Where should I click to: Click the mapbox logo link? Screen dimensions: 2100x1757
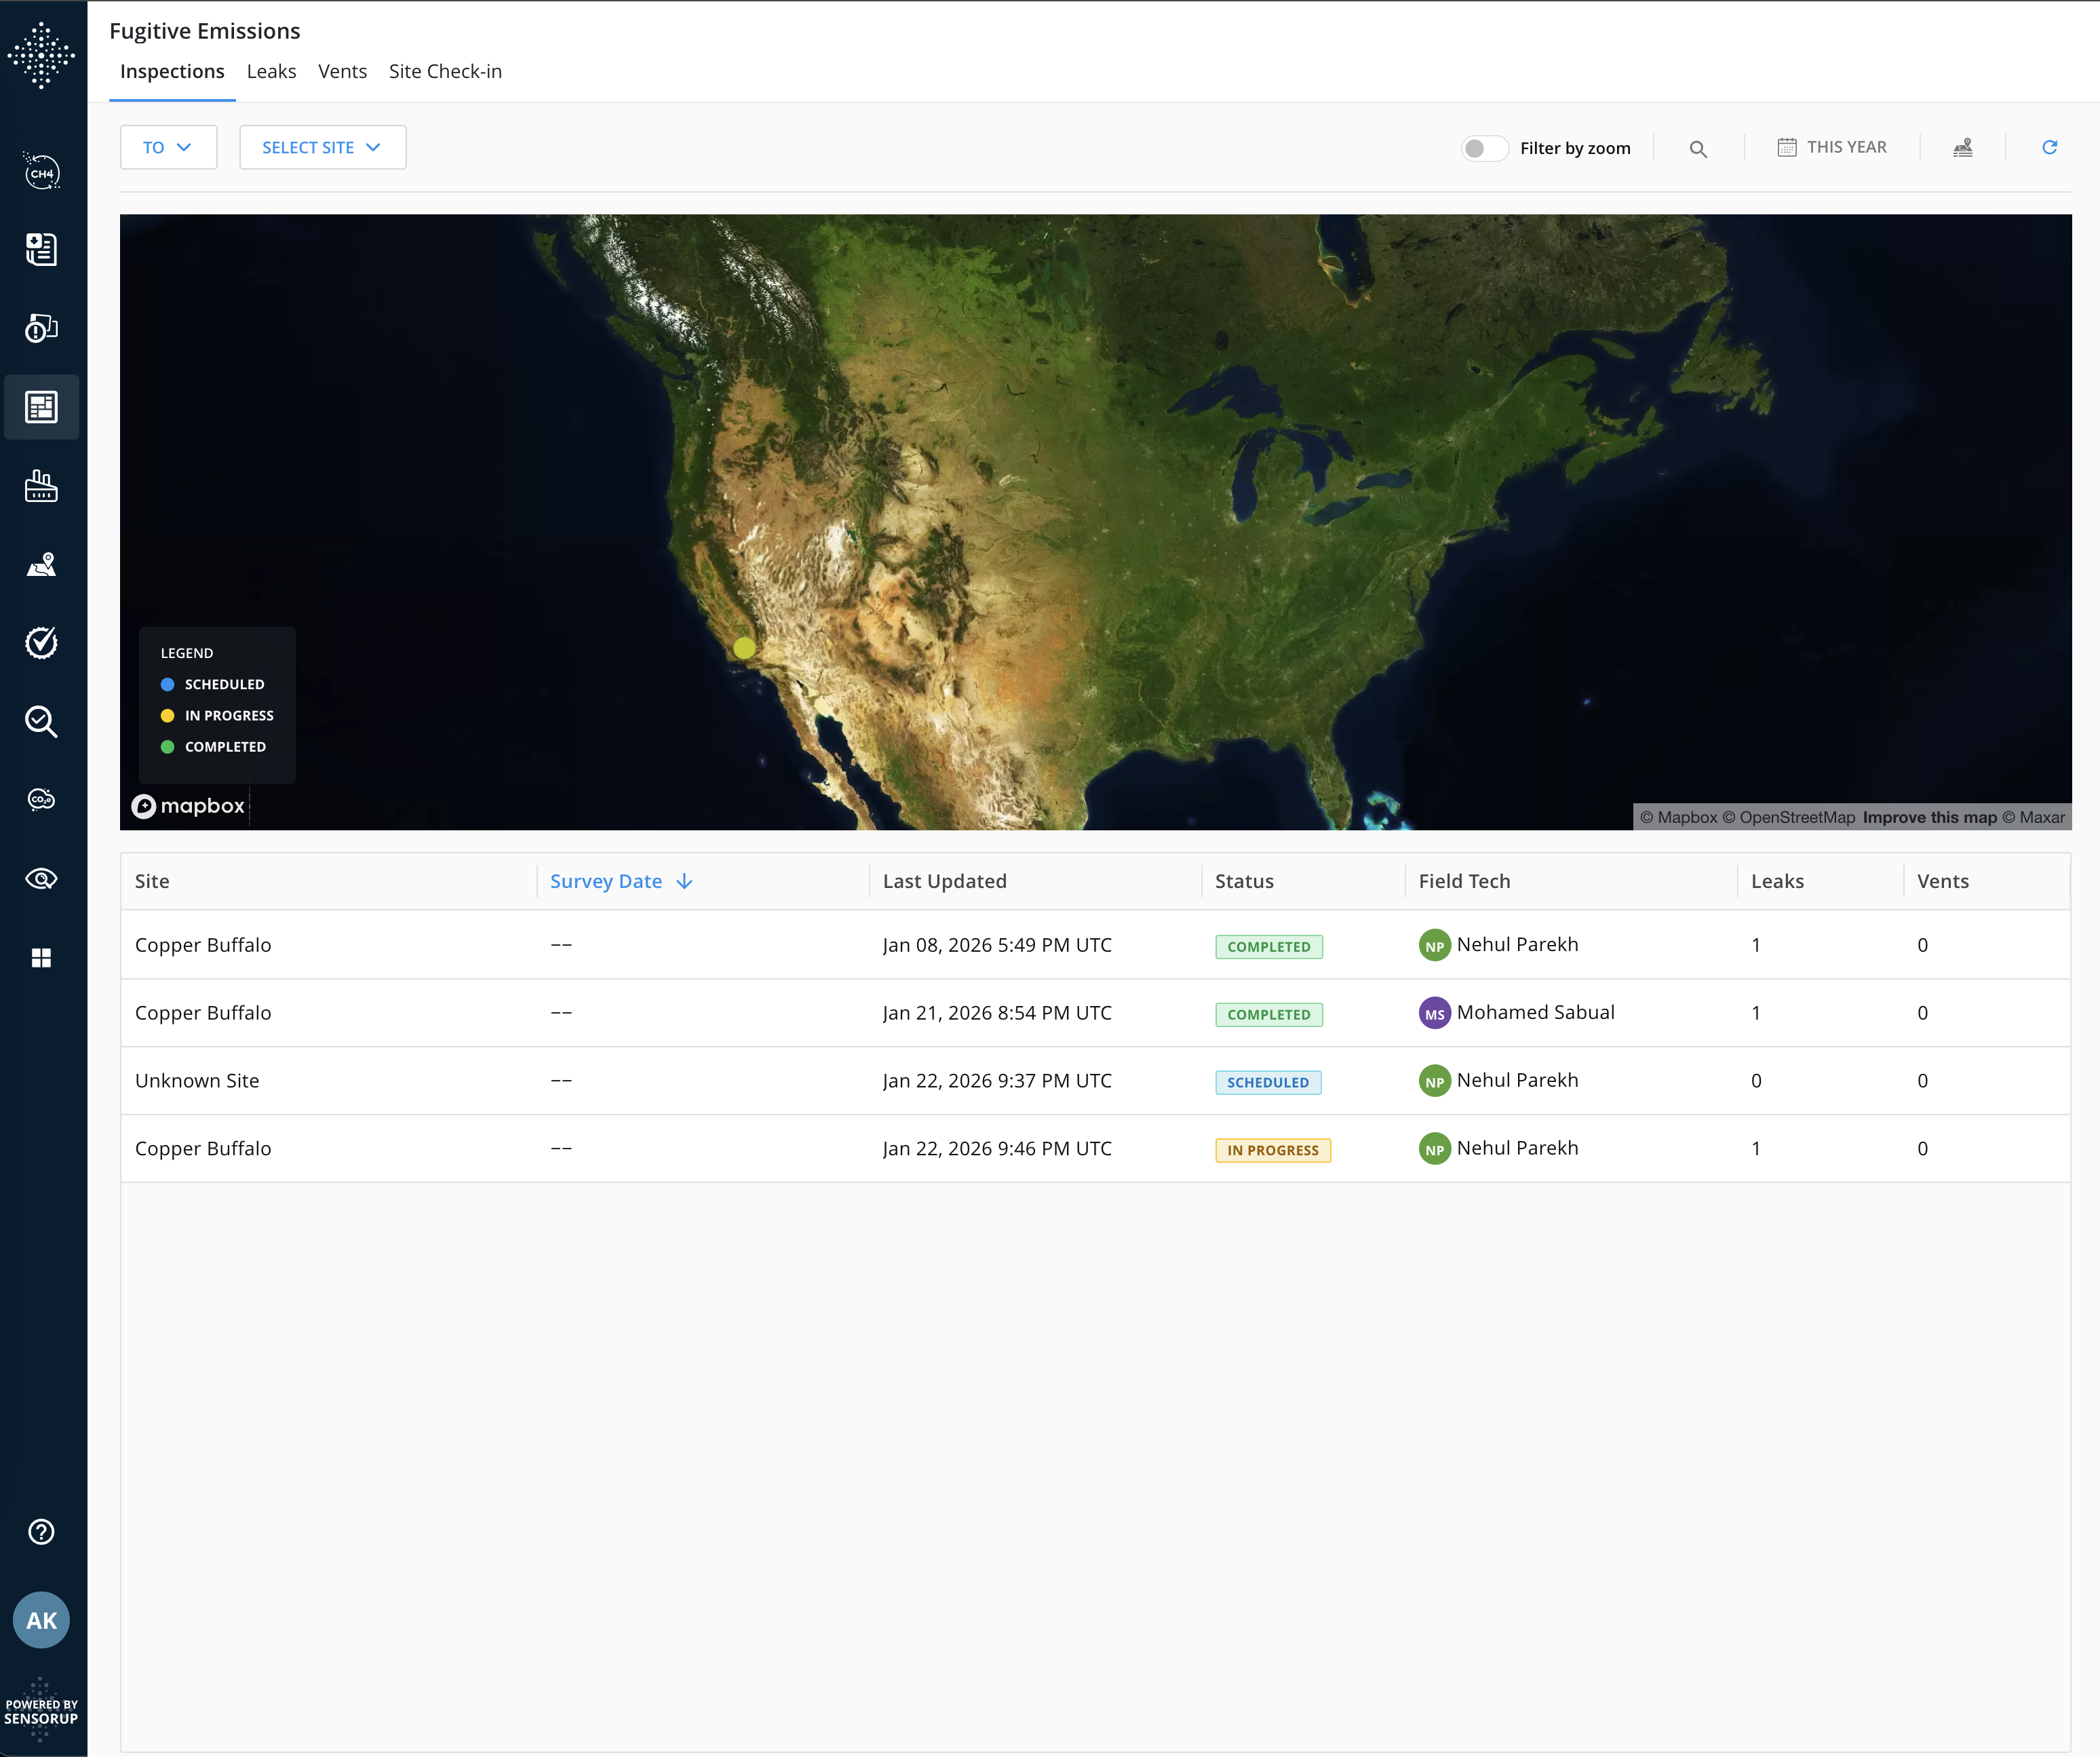[188, 806]
